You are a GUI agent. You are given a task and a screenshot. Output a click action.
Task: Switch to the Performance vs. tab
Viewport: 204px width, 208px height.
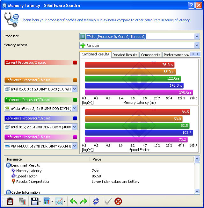[x=176, y=55]
